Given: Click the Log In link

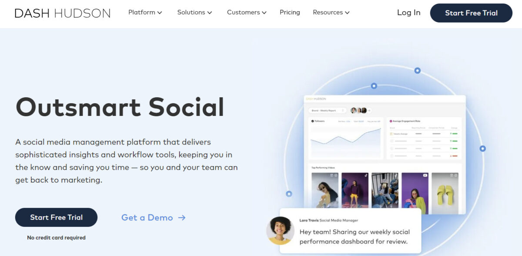Looking at the screenshot, I should tap(409, 13).
